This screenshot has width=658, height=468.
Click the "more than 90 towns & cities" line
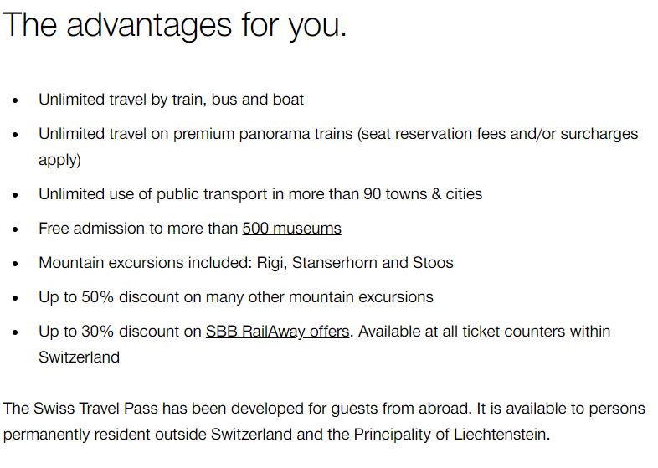pos(260,194)
